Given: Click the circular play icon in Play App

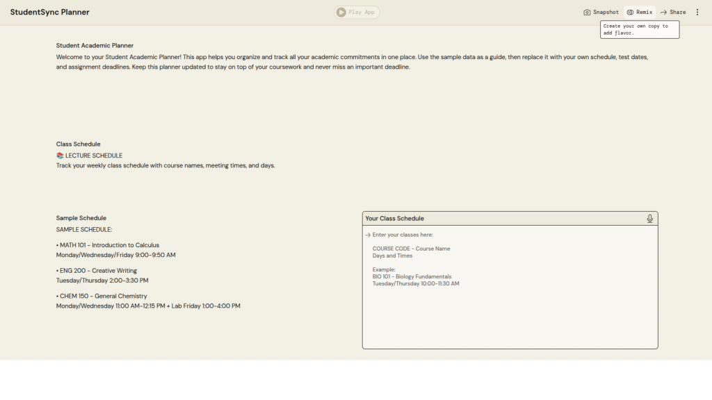Looking at the screenshot, I should pyautogui.click(x=341, y=12).
